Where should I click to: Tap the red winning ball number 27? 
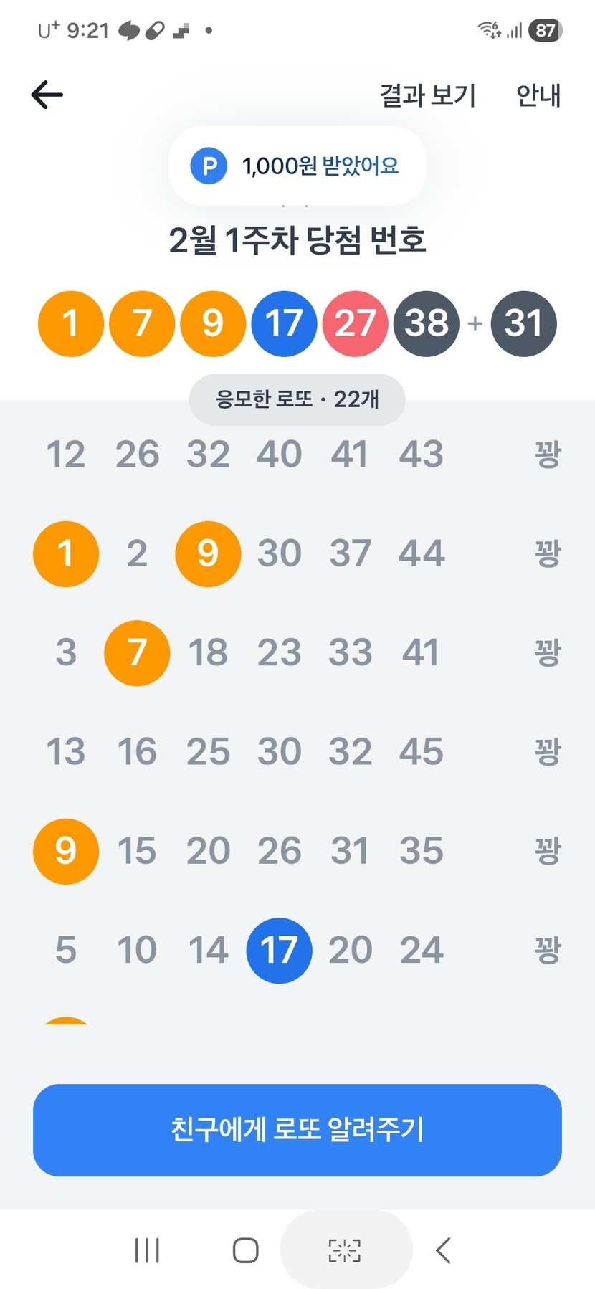click(355, 323)
